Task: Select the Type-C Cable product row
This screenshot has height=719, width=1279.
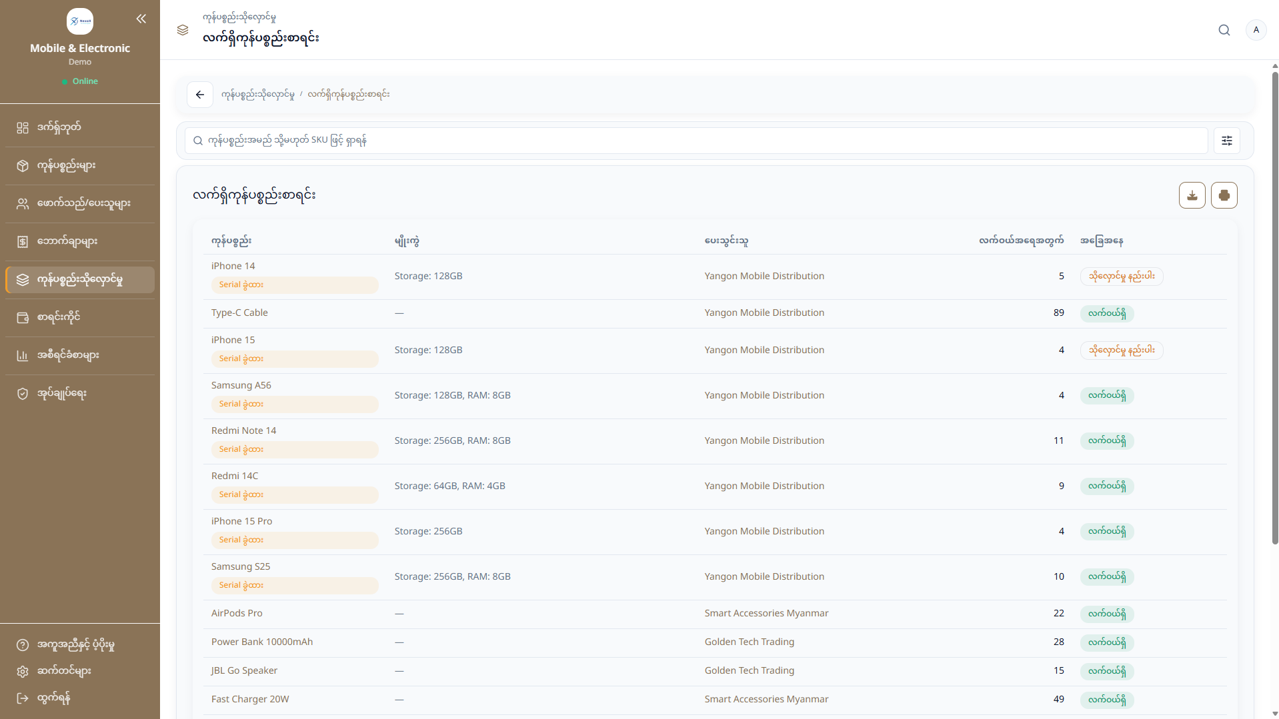Action: point(715,313)
